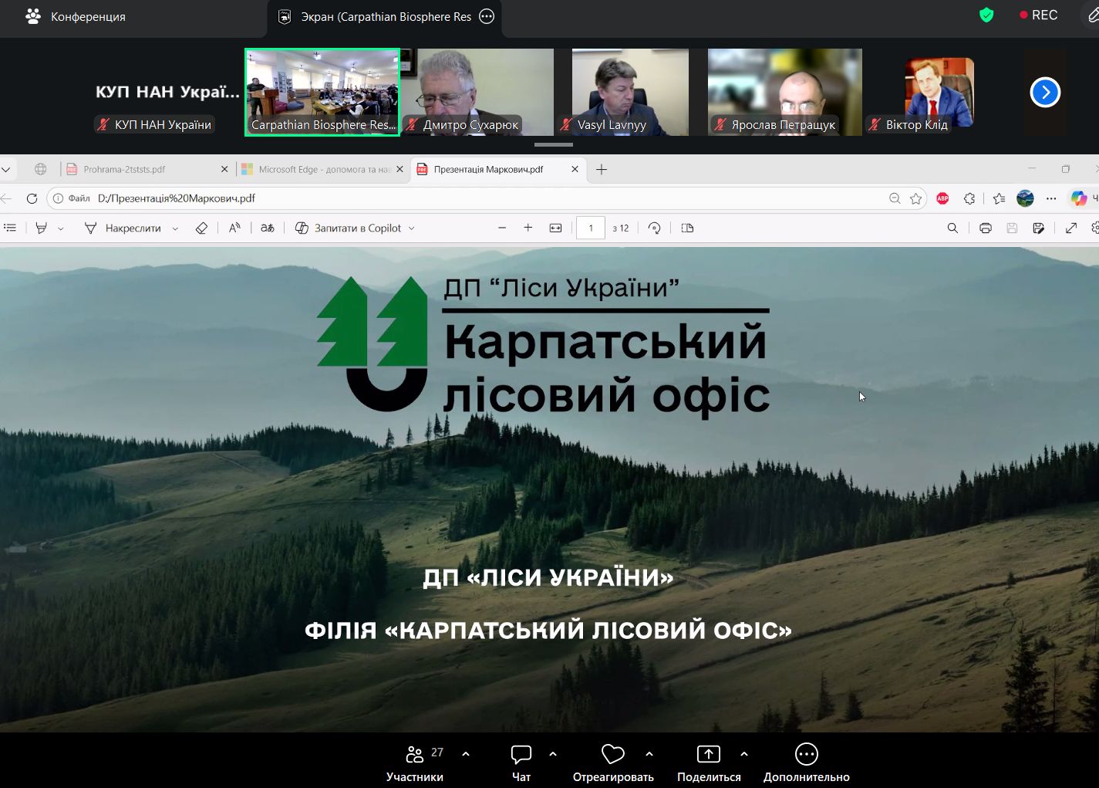The image size is (1099, 788).
Task: Select Vasyl Lavnyy video thumbnail
Action: pos(630,93)
